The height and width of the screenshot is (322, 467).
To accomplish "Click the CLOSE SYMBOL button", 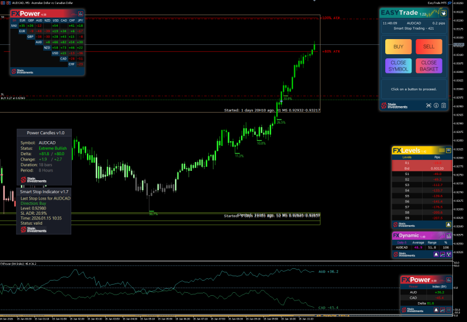I will click(x=398, y=66).
